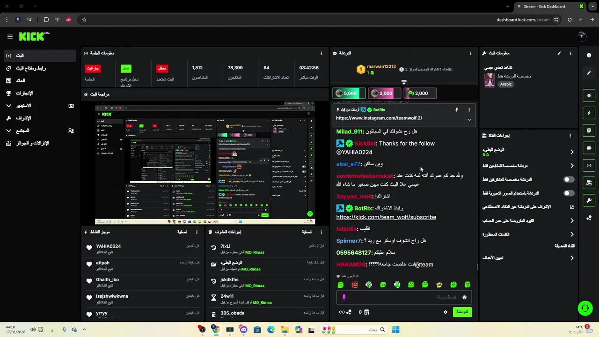Open the three-dot menu of the معلومات البث panel
This screenshot has width=599, height=337.
coord(570,53)
